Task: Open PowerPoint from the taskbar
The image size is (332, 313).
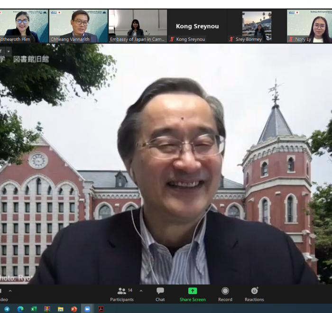Action: [x=74, y=309]
